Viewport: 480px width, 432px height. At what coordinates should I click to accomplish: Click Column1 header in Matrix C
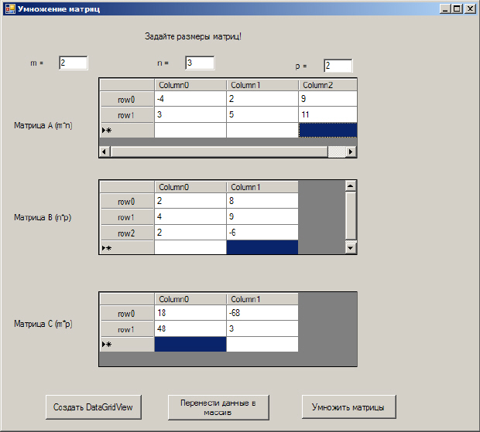coord(262,299)
